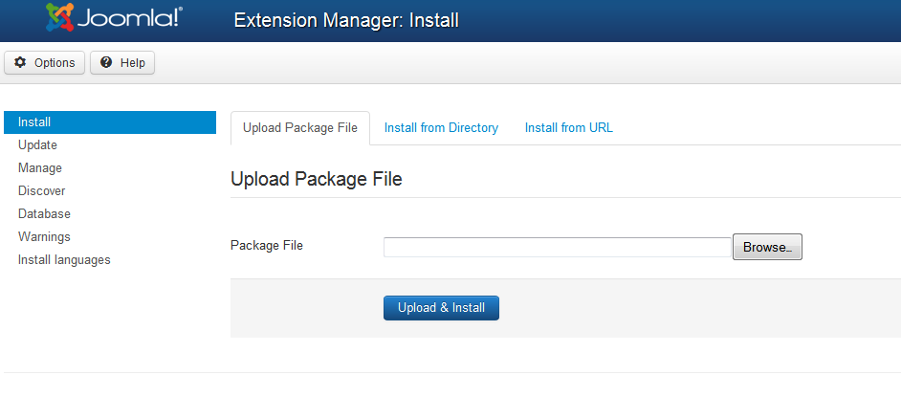The height and width of the screenshot is (397, 901).
Task: Click the Upload Package File heading
Action: click(317, 179)
